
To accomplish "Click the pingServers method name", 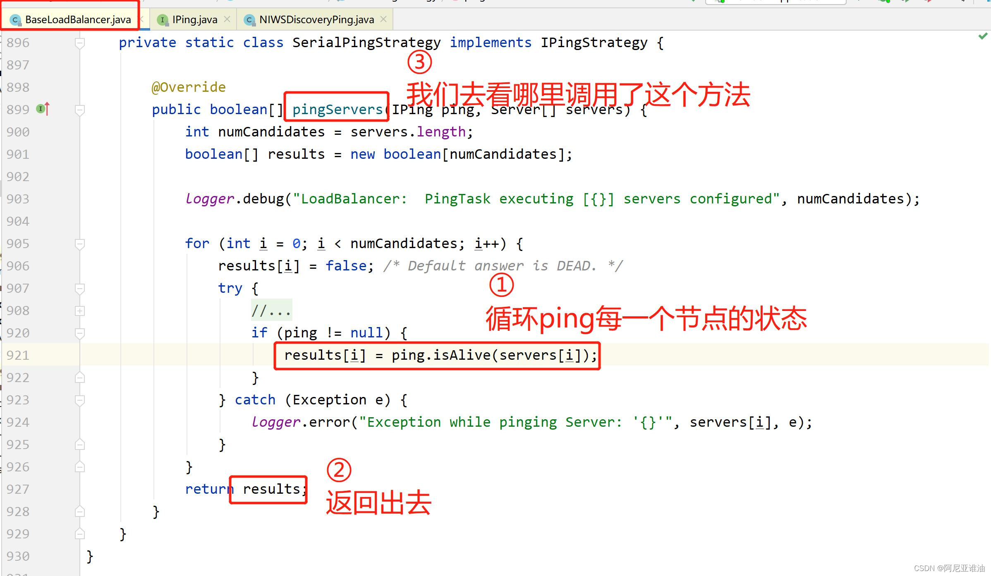I will tap(337, 109).
